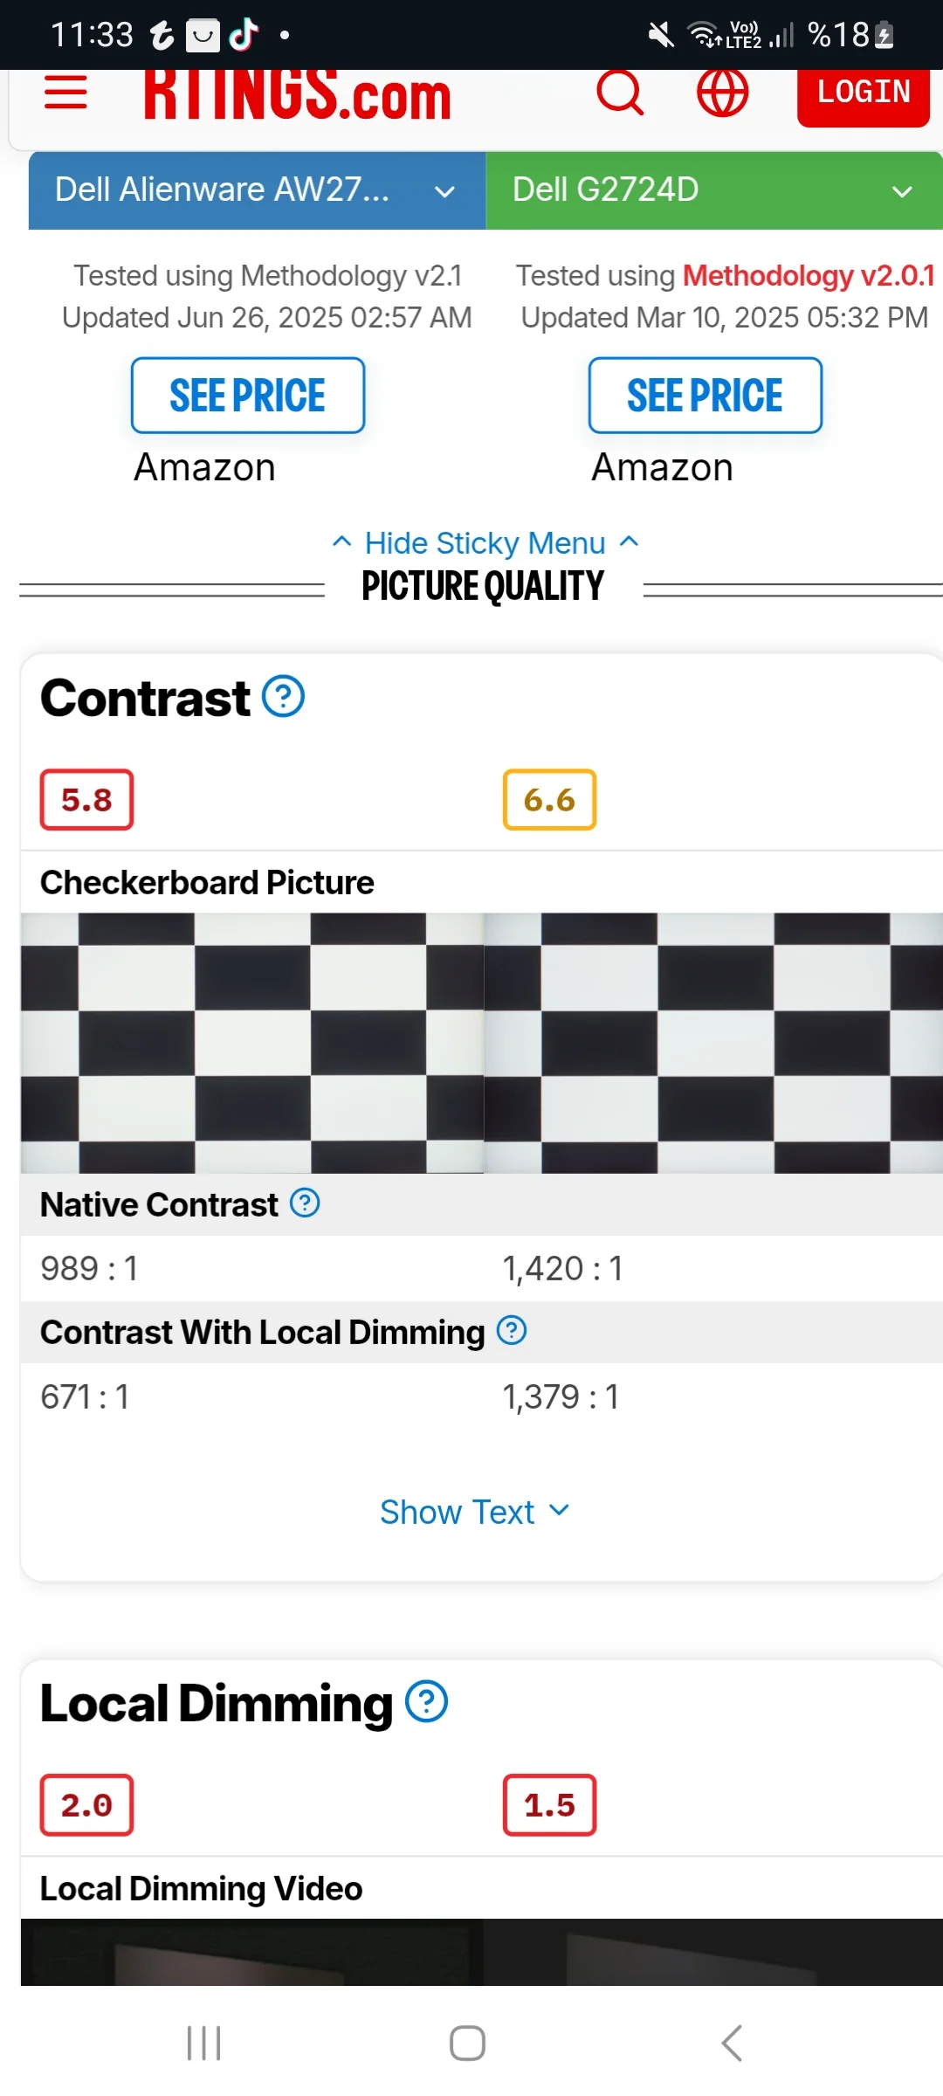Collapse the menu via Hide Sticky Menu
The width and height of the screenshot is (943, 2096).
click(x=485, y=543)
